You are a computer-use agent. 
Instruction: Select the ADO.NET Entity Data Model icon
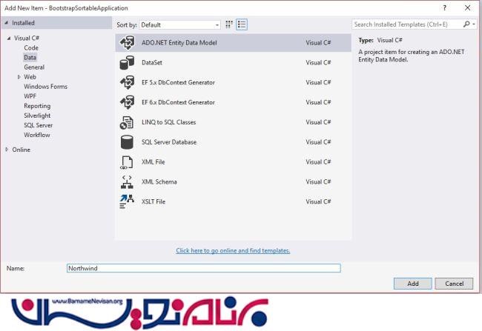point(127,43)
